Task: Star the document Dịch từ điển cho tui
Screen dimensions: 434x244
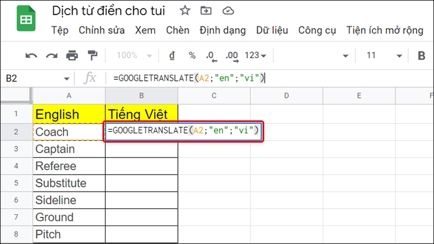Action: pos(185,11)
